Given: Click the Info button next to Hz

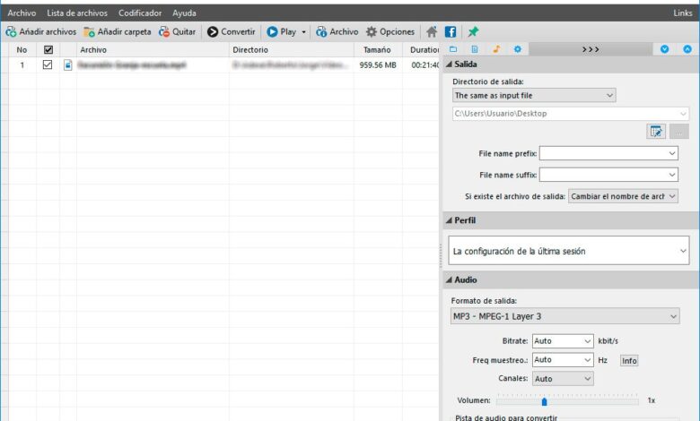Looking at the screenshot, I should tap(629, 360).
